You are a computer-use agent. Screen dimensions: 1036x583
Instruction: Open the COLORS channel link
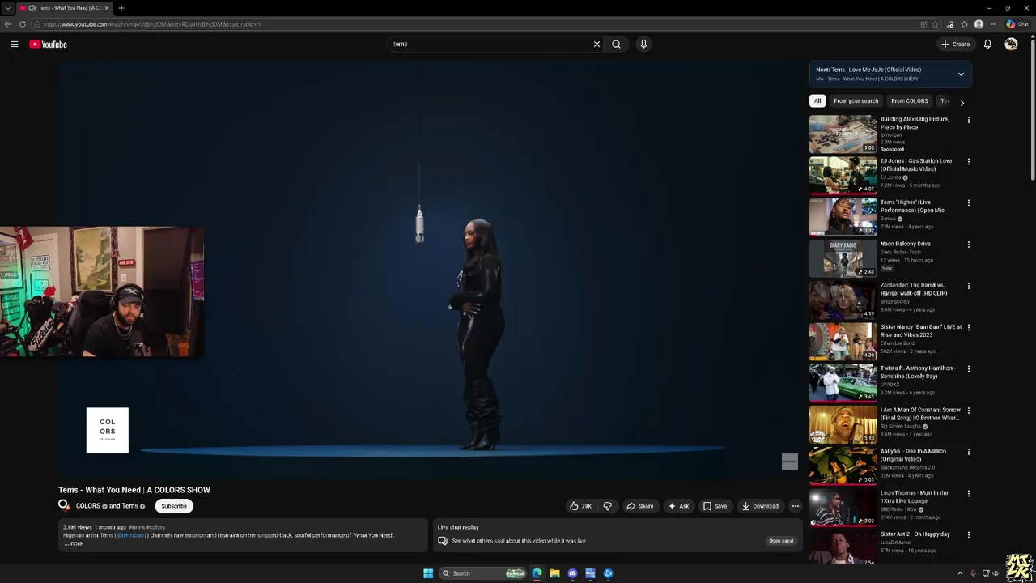(87, 506)
